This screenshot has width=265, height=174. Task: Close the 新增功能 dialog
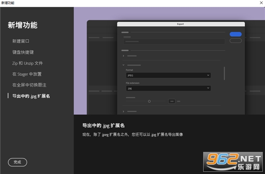(261, 3)
